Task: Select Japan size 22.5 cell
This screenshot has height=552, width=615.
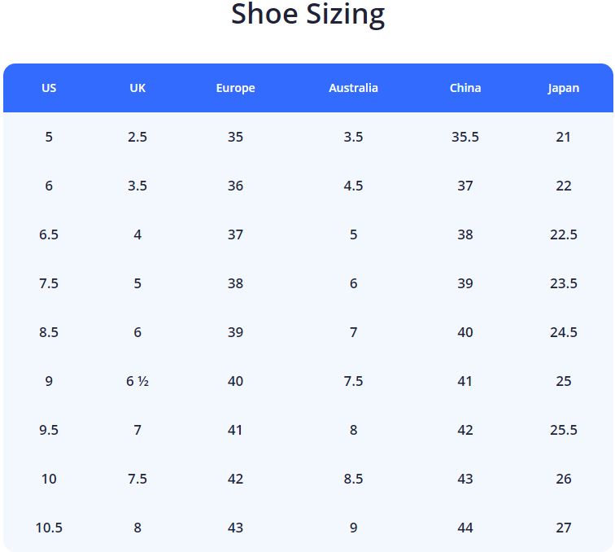Action: tap(564, 234)
